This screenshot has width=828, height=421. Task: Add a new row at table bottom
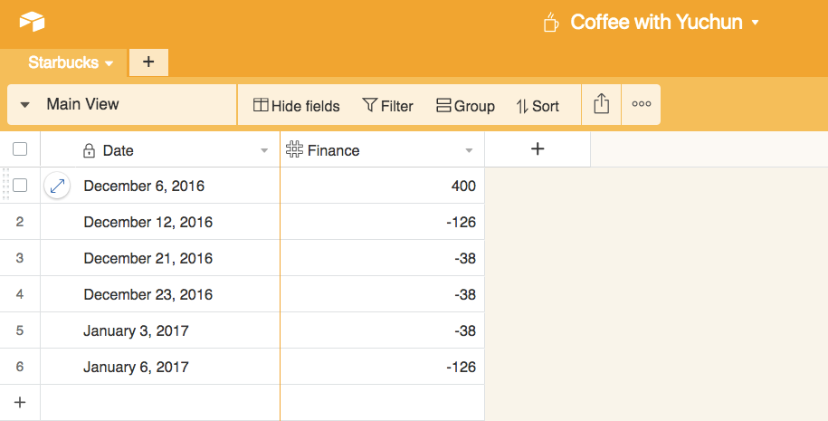20,402
